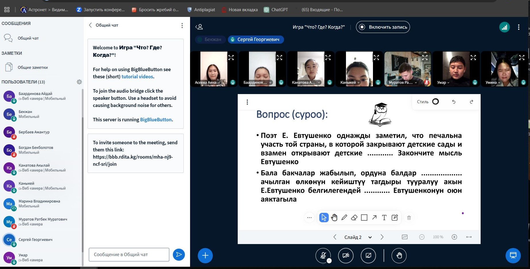The width and height of the screenshot is (530, 269).
Task: Click the send message arrow icon
Action: tap(179, 255)
